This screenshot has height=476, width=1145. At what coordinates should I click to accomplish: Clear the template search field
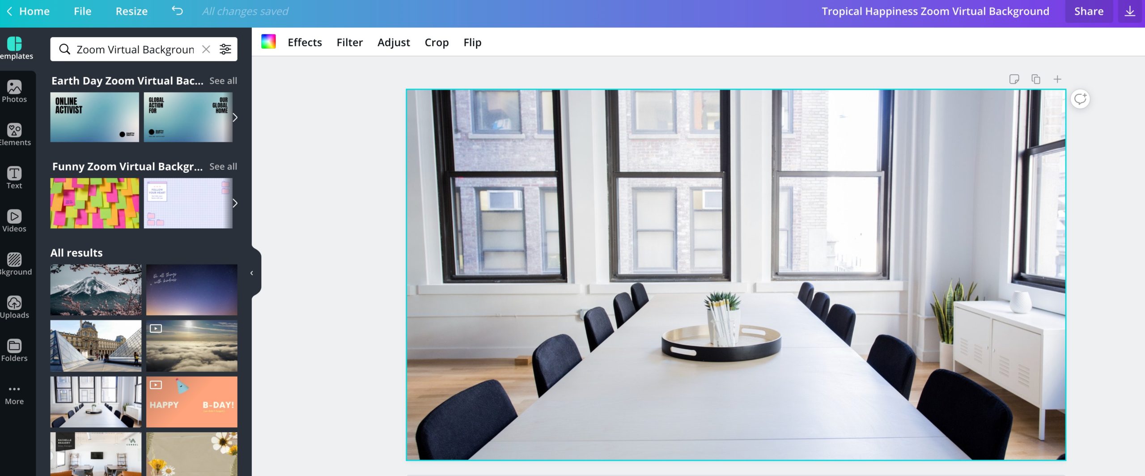point(206,49)
